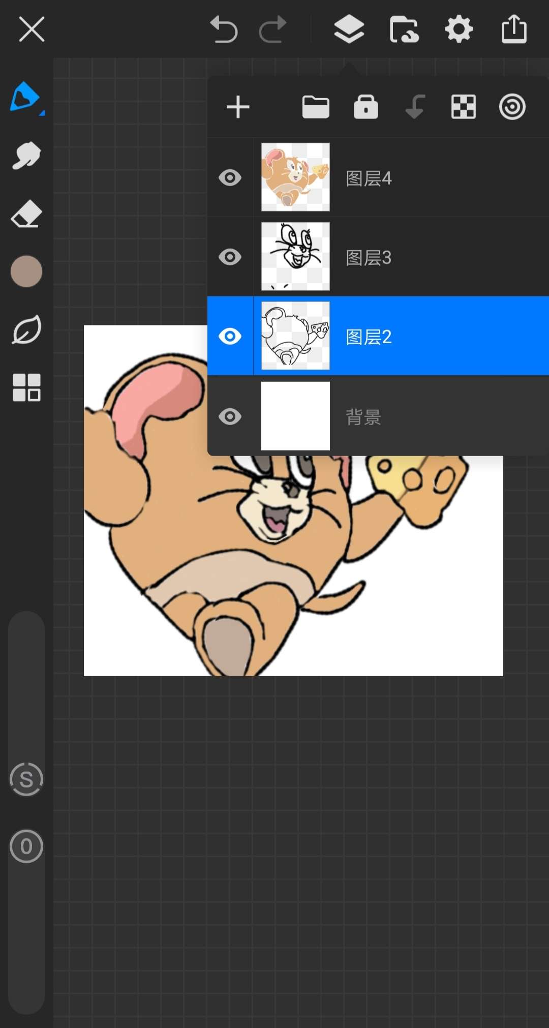Open the settings gear
This screenshot has width=549, height=1028.
459,29
